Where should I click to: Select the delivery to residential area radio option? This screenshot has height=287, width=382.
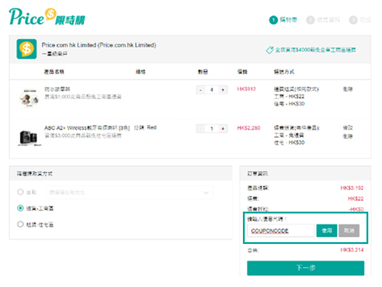21,225
